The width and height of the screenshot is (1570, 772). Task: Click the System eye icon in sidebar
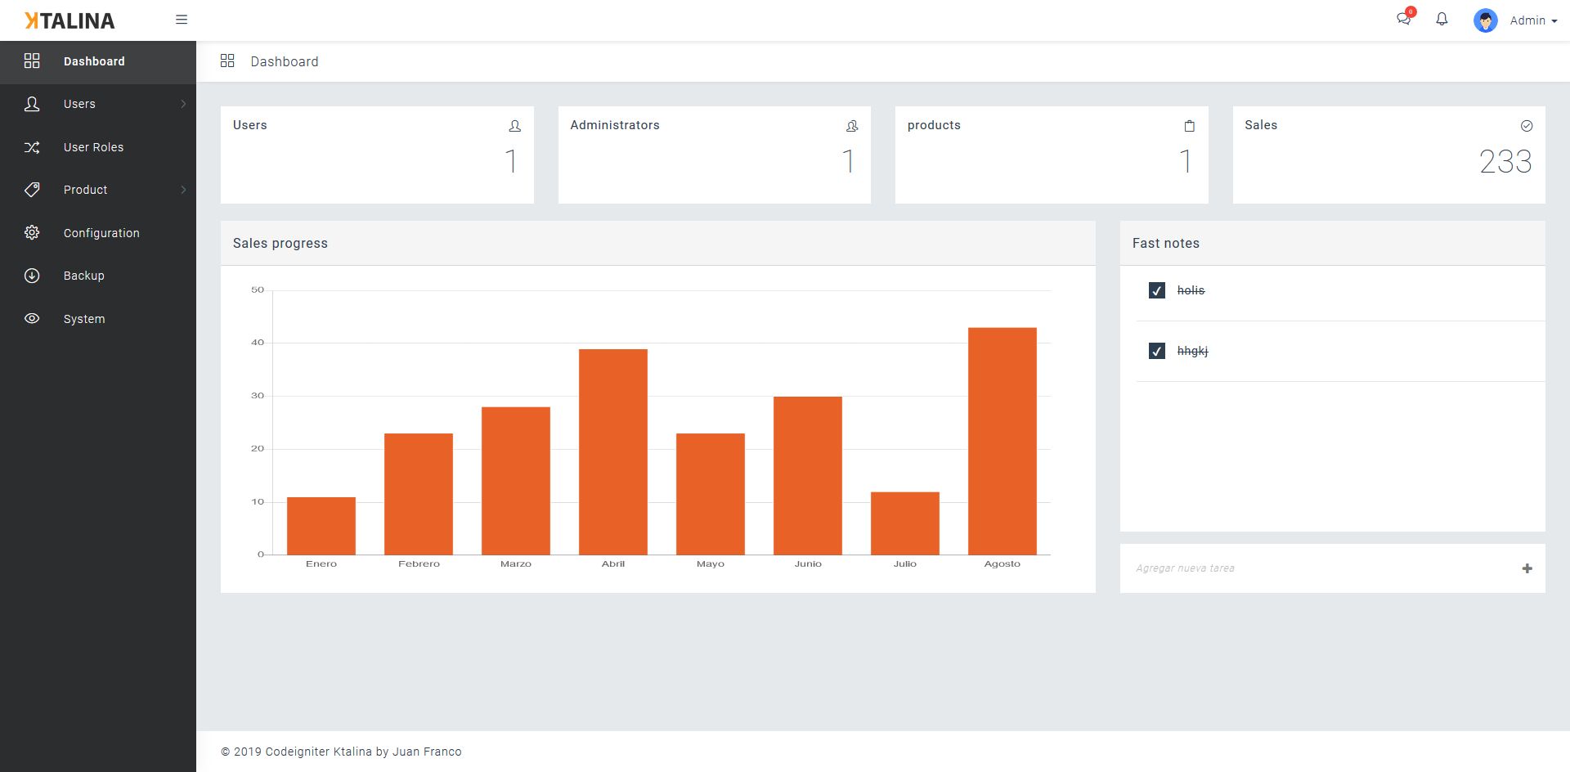32,319
